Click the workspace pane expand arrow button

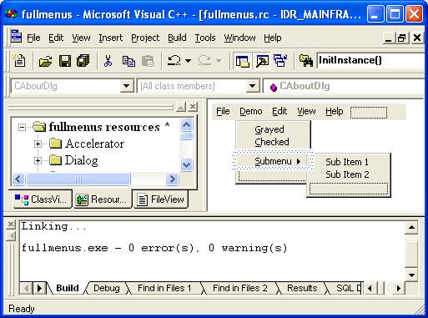click(181, 107)
